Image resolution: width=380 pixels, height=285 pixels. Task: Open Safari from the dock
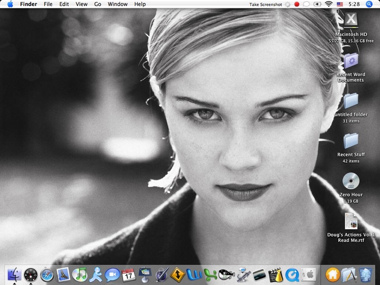pos(47,275)
